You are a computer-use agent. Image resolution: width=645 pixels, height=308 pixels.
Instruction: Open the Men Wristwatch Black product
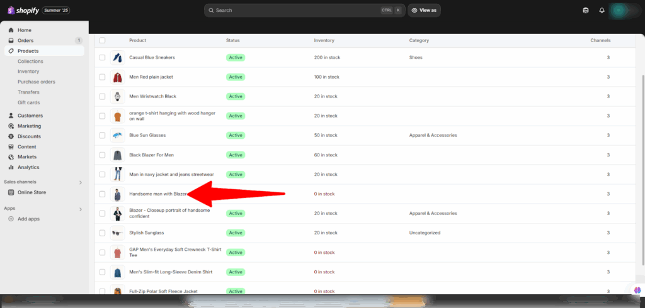point(152,96)
